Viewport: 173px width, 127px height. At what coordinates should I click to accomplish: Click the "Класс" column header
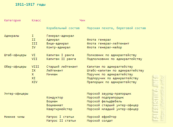[36, 20]
